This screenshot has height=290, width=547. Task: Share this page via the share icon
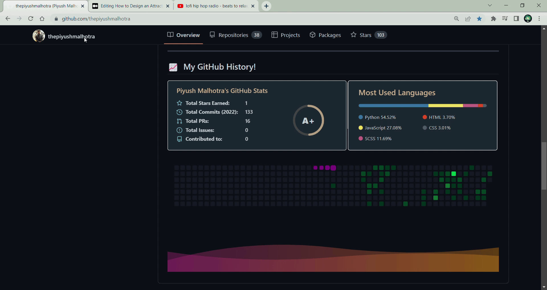468,19
